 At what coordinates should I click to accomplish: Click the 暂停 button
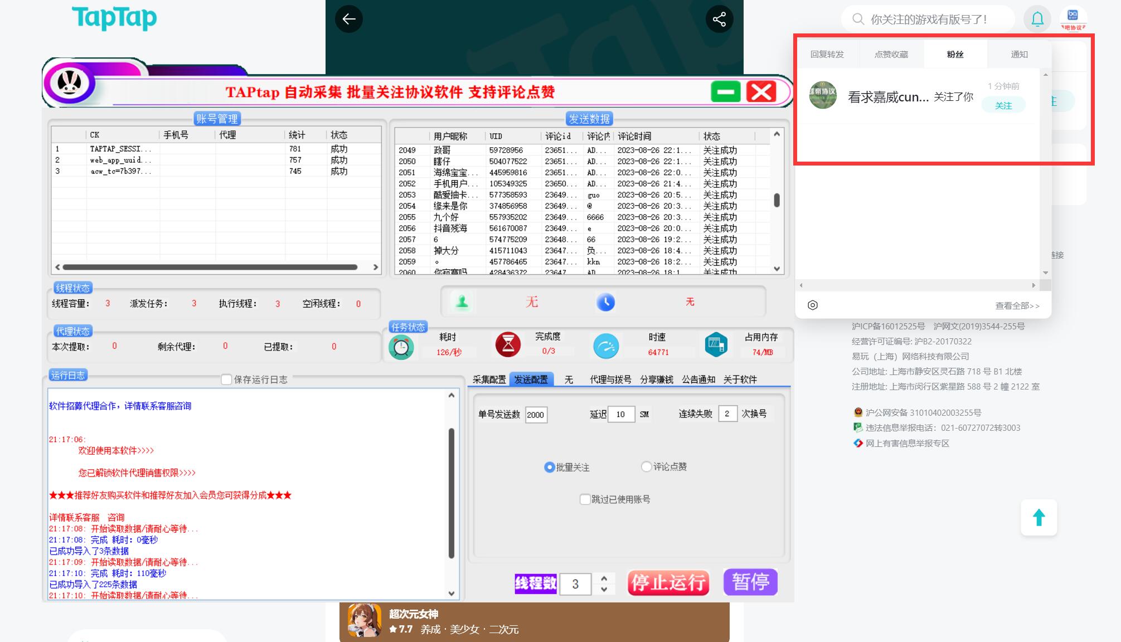coord(750,582)
